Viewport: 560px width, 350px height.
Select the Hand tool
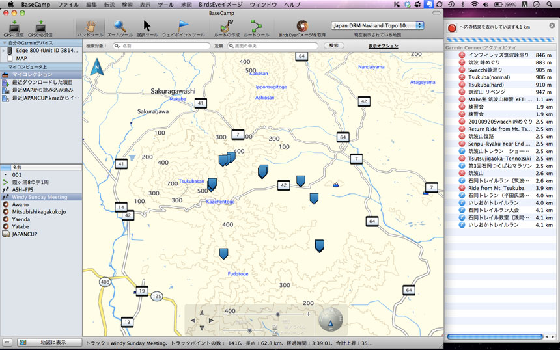pos(91,26)
